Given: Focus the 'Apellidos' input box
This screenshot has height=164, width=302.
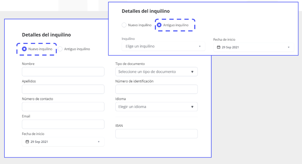Looking at the screenshot, I should click(63, 89).
